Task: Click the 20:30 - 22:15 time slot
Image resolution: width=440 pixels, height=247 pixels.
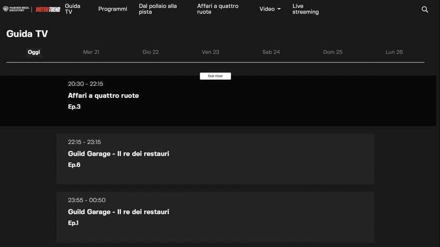Action: click(86, 84)
